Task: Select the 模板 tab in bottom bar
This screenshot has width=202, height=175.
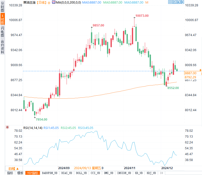Action: 20,173
